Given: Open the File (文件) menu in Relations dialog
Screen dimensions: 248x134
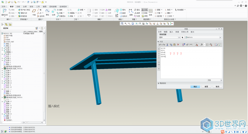Looking at the screenshot, I should click(160, 32).
